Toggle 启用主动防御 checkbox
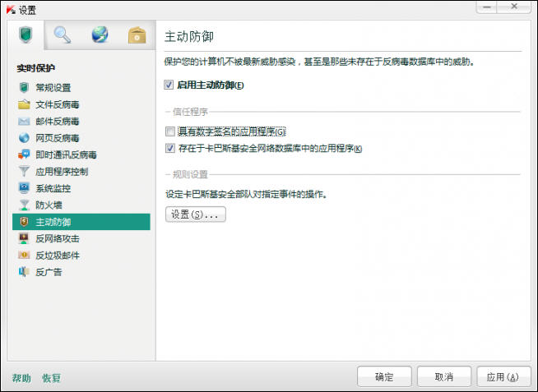The height and width of the screenshot is (392, 538). tap(169, 85)
